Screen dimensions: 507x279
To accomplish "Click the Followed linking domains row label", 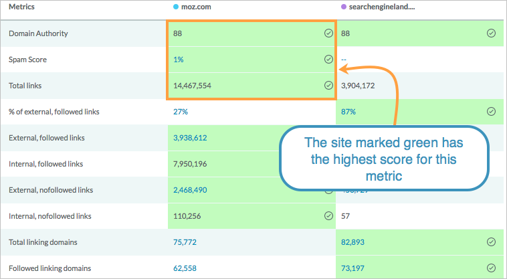I will tap(49, 268).
